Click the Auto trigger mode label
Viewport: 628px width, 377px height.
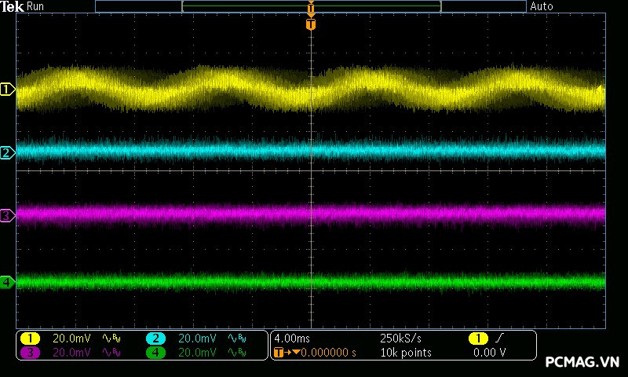[x=542, y=6]
